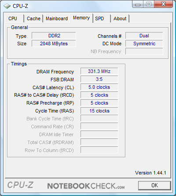Click the empty NB Frequency field
Image resolution: width=176 pixels, height=196 pixels.
coord(144,51)
